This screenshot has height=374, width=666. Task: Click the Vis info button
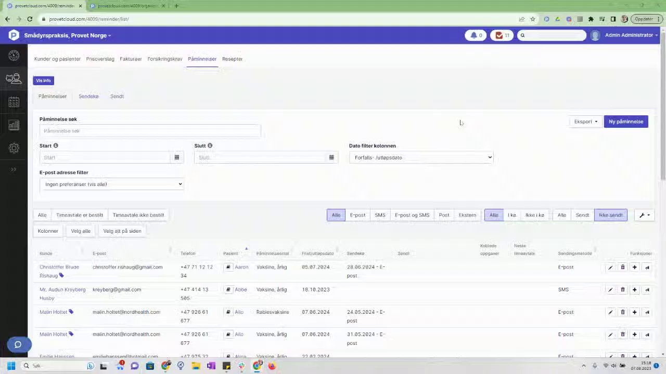43,81
